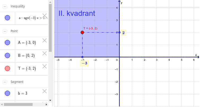Click the Point group header
The image size is (200, 107).
click(14, 31)
